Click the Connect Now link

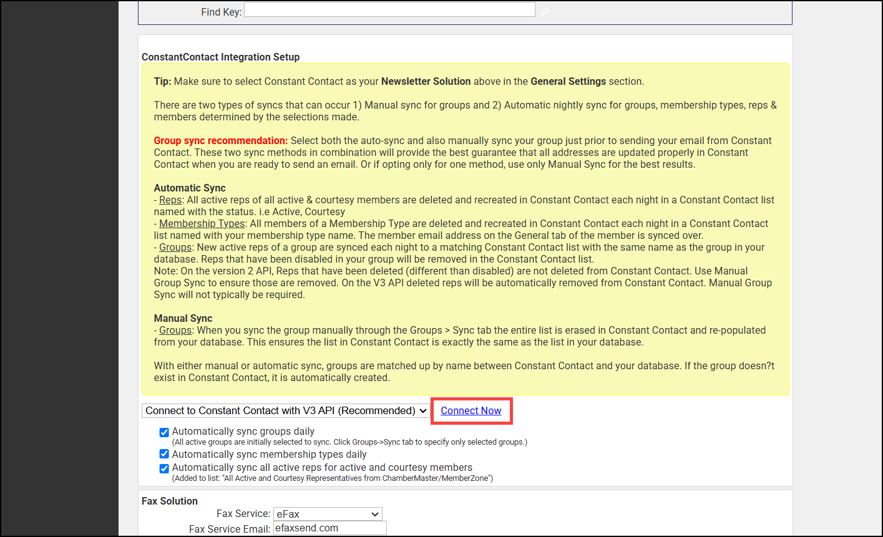click(x=471, y=410)
